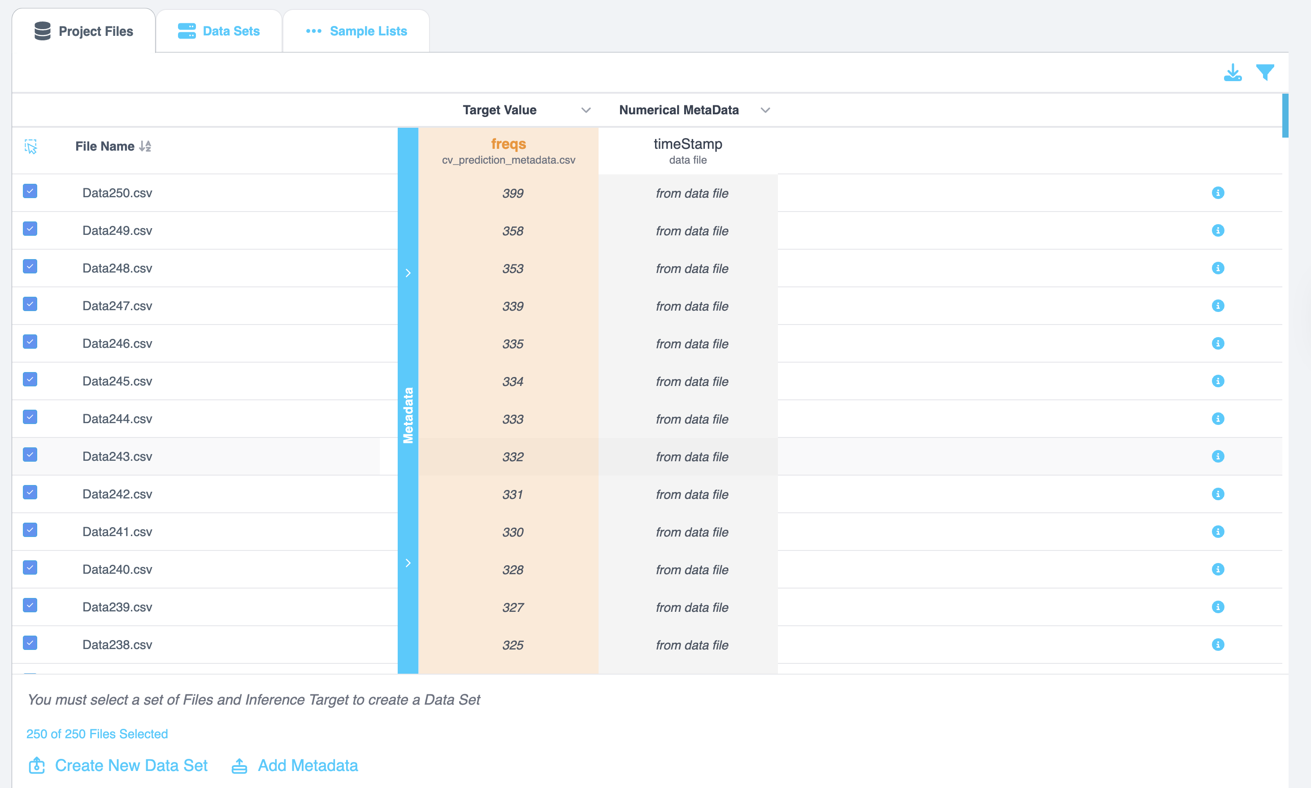Show info for Data250.csv
Image resolution: width=1311 pixels, height=788 pixels.
[x=1218, y=193]
